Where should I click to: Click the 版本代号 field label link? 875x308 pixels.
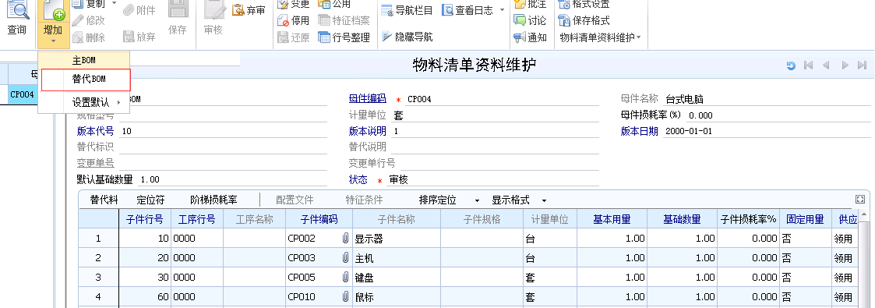pyautogui.click(x=95, y=131)
